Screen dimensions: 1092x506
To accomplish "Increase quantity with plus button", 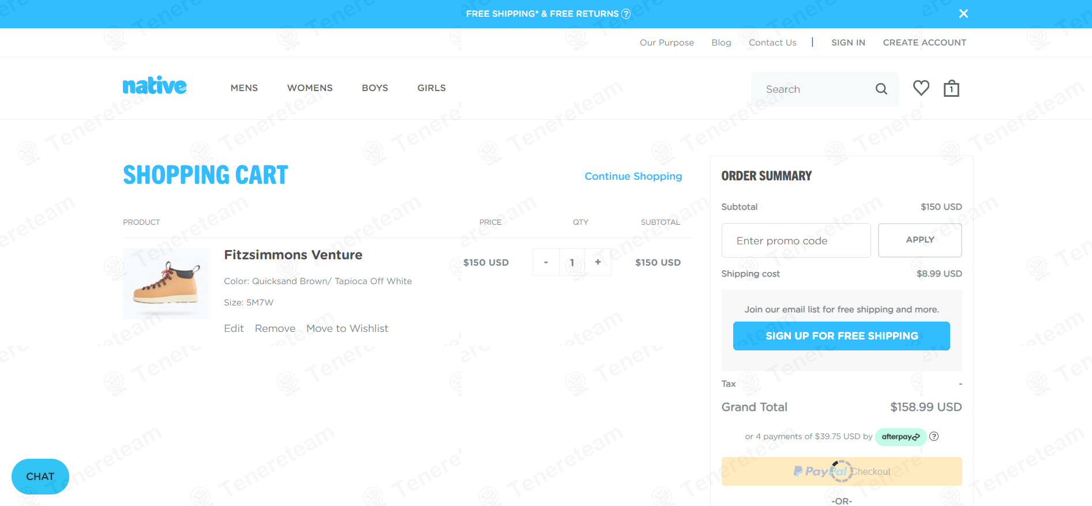I will click(598, 262).
